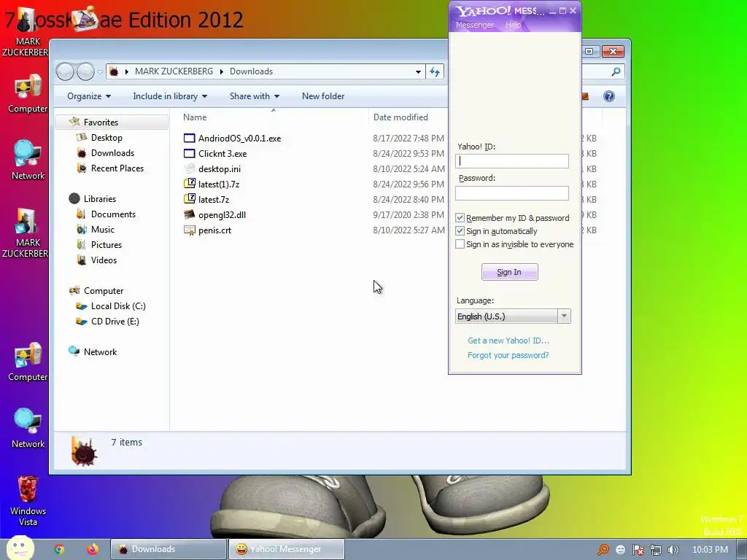The height and width of the screenshot is (560, 747).
Task: Click the Local Disk (C:) drive icon
Action: (82, 306)
